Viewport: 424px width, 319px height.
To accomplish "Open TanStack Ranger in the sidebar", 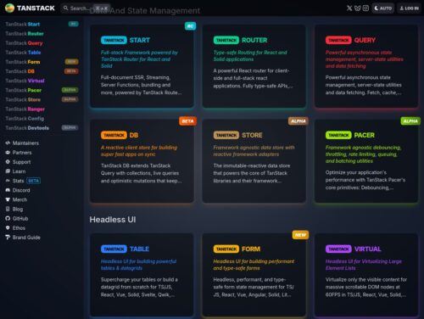I will tap(42, 109).
